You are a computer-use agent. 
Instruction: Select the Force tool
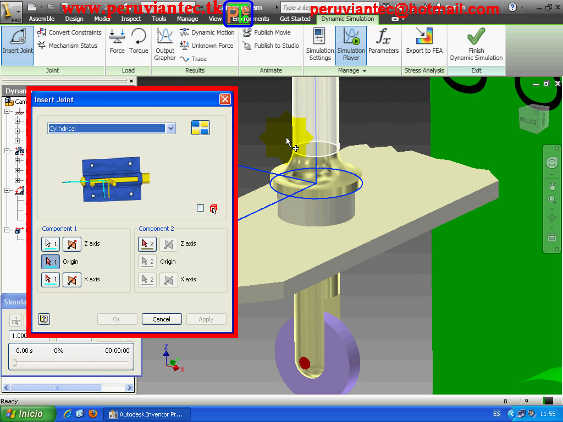click(x=117, y=43)
